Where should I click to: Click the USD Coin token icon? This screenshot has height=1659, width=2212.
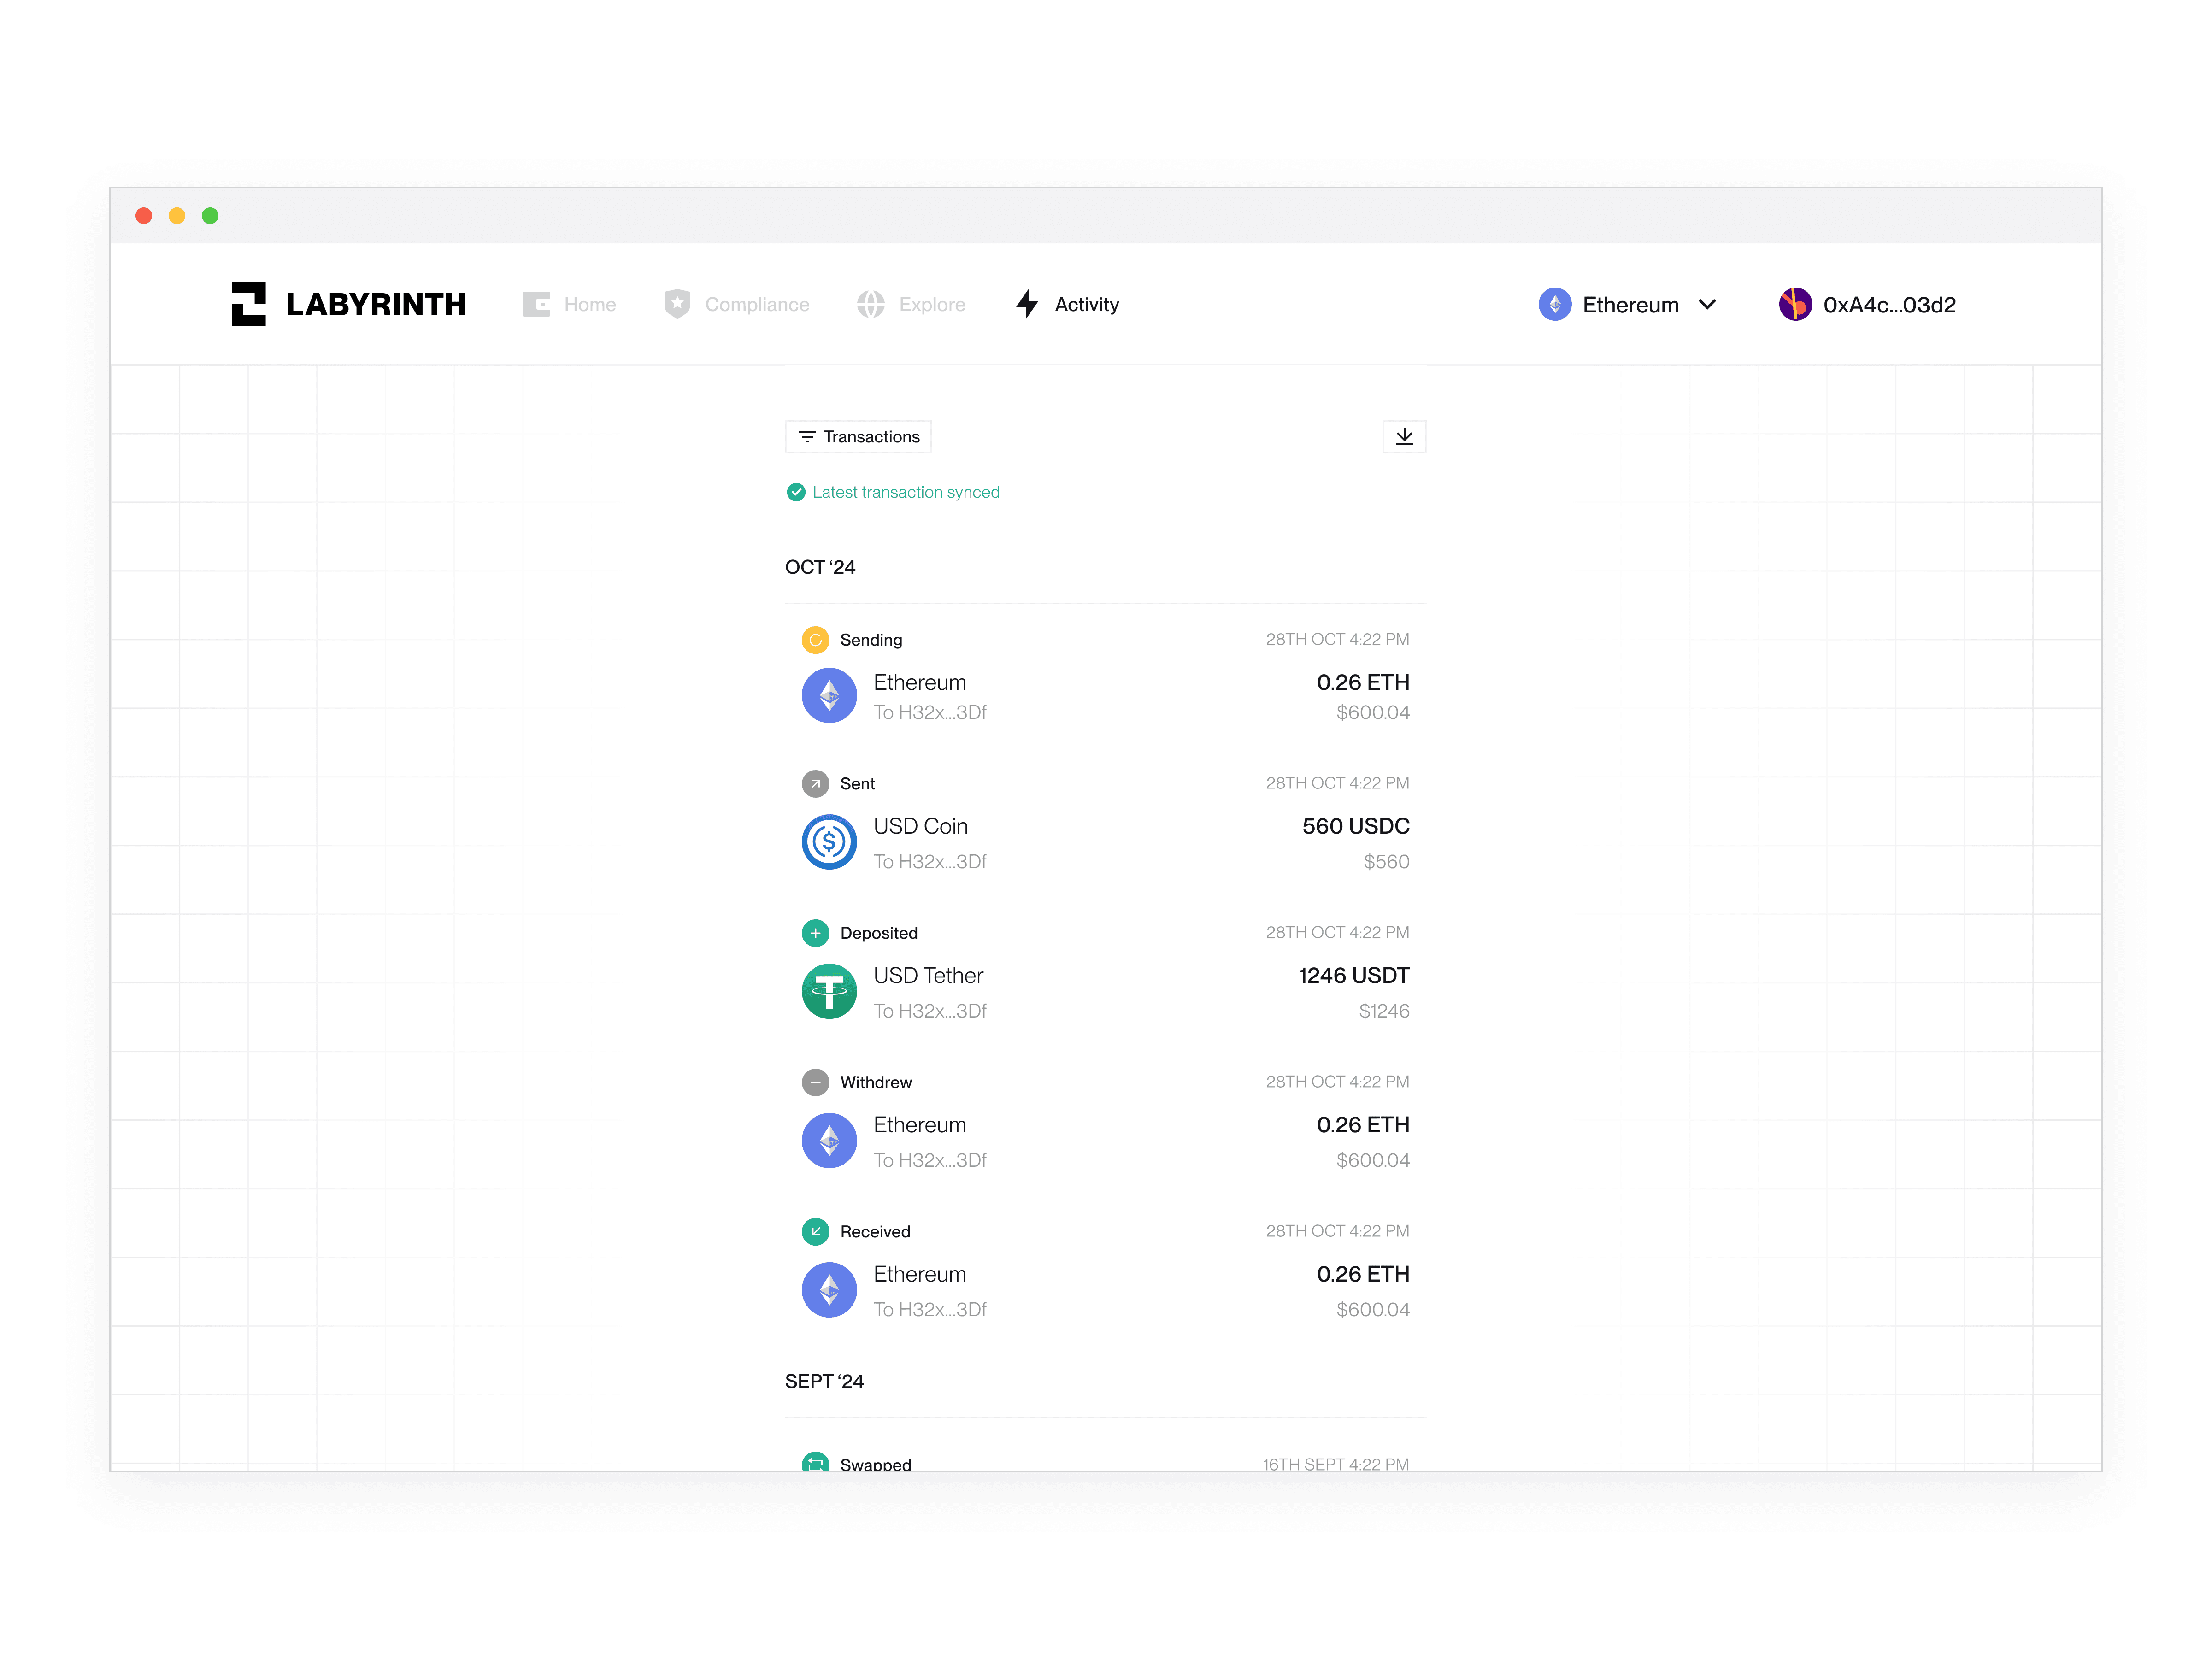click(829, 842)
